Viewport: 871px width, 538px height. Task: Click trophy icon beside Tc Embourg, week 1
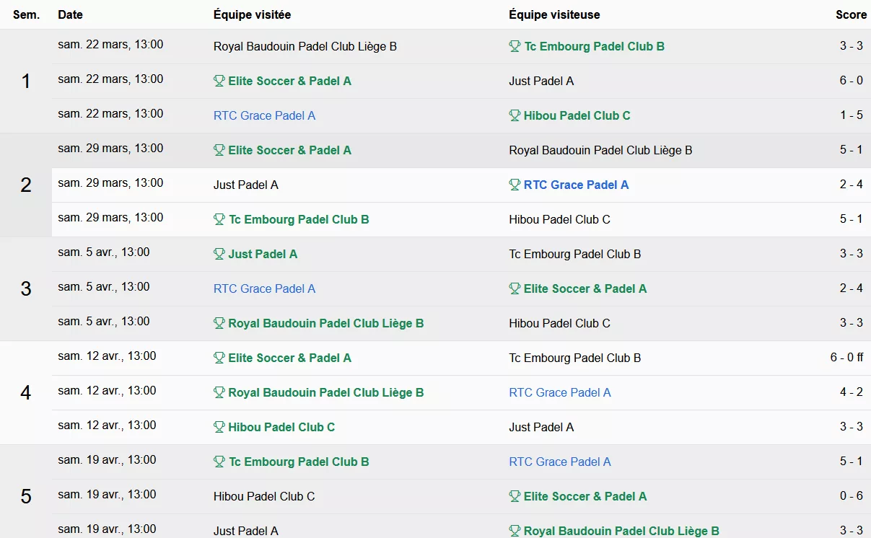[515, 46]
